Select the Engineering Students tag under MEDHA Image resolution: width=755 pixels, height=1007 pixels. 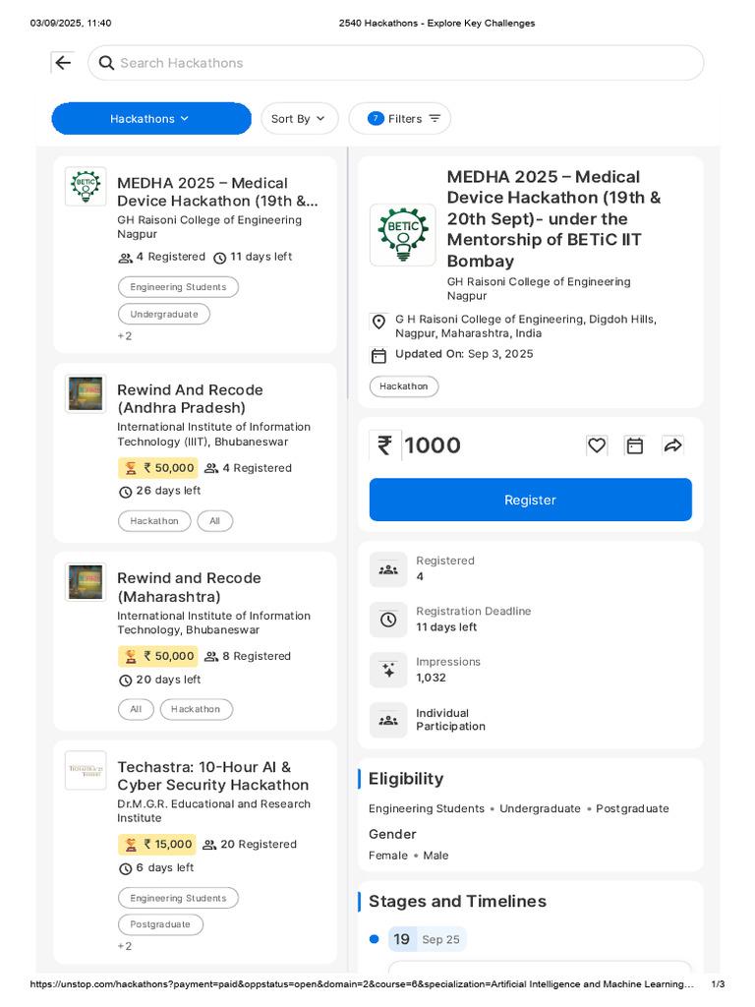[178, 287]
